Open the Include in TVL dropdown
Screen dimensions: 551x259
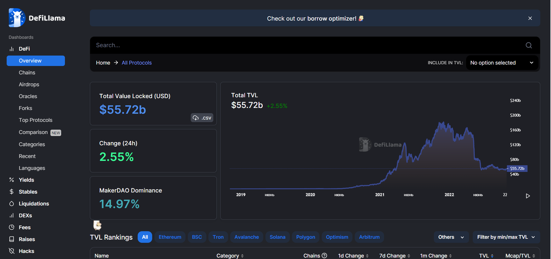(502, 63)
